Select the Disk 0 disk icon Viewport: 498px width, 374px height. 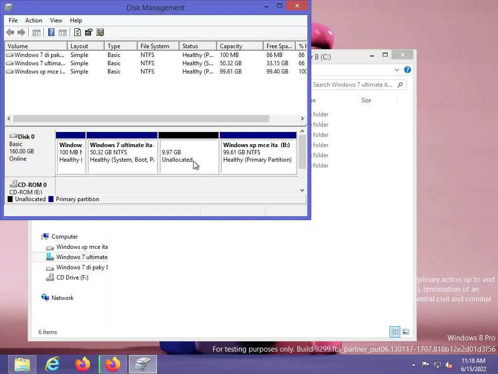click(13, 136)
